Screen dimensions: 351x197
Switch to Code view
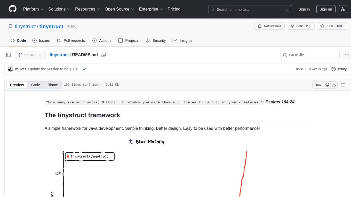pyautogui.click(x=36, y=85)
